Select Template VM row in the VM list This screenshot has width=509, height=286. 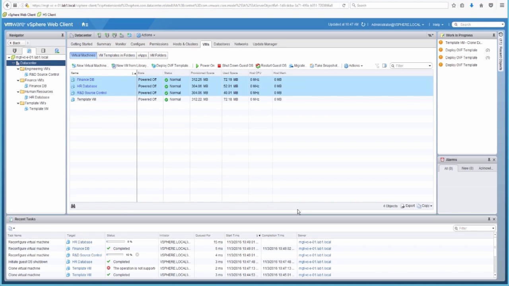pos(251,99)
